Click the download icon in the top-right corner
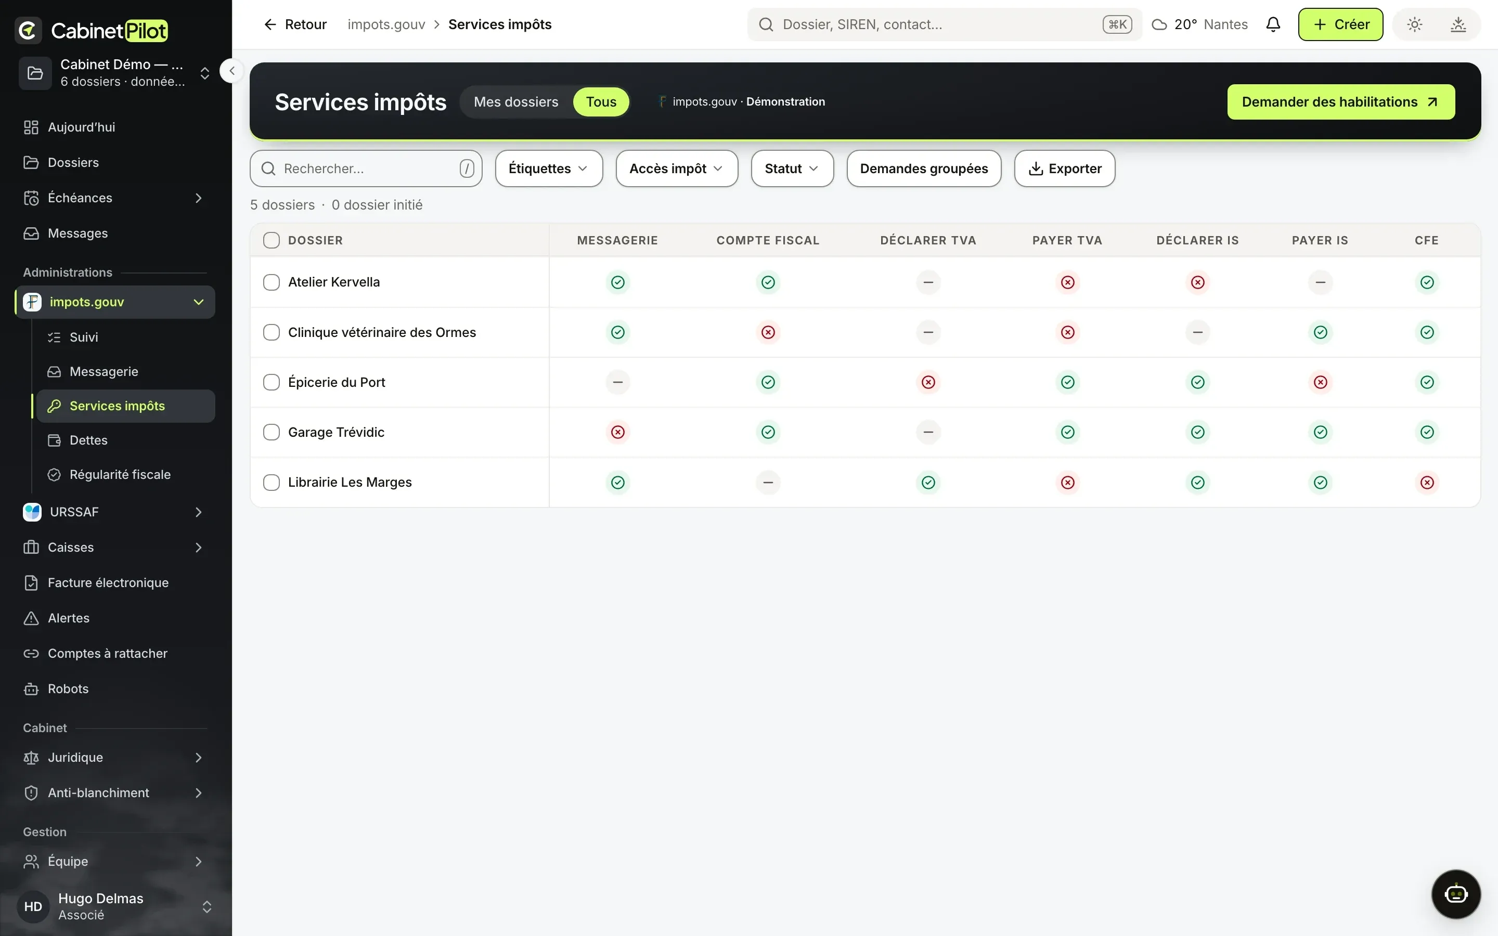The image size is (1498, 936). (1458, 25)
